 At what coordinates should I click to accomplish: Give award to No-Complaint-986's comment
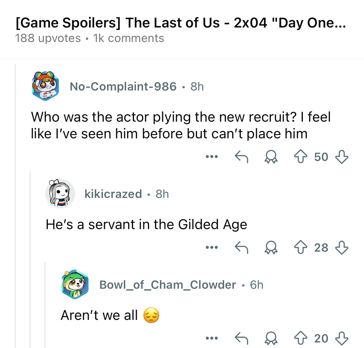tap(271, 157)
